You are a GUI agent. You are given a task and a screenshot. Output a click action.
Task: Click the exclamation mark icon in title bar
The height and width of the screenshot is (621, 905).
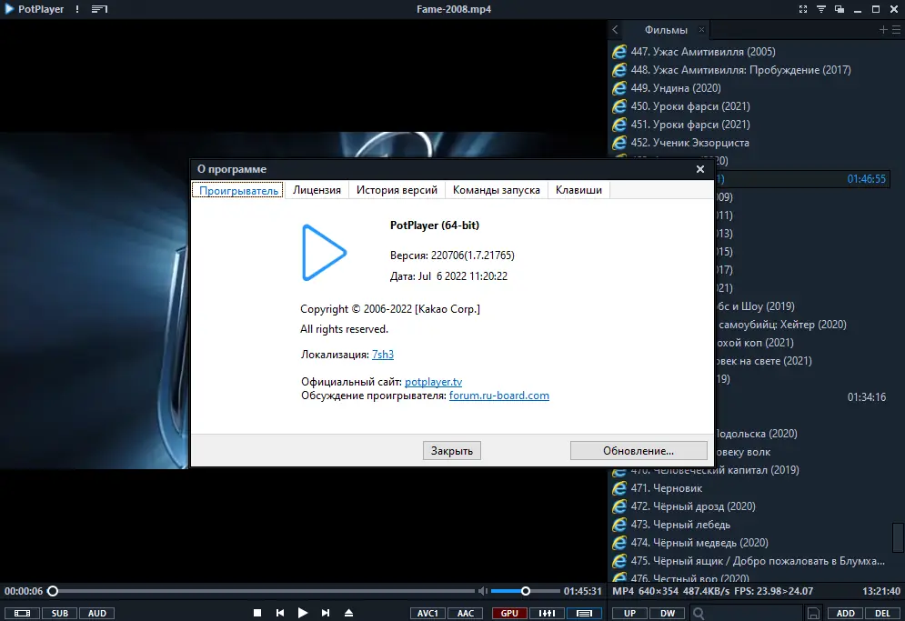point(77,9)
